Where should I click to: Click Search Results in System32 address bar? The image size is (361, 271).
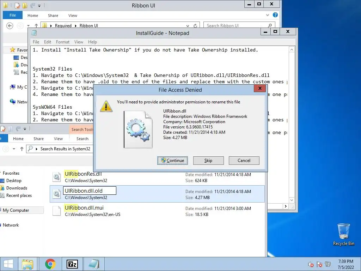[x=65, y=149]
